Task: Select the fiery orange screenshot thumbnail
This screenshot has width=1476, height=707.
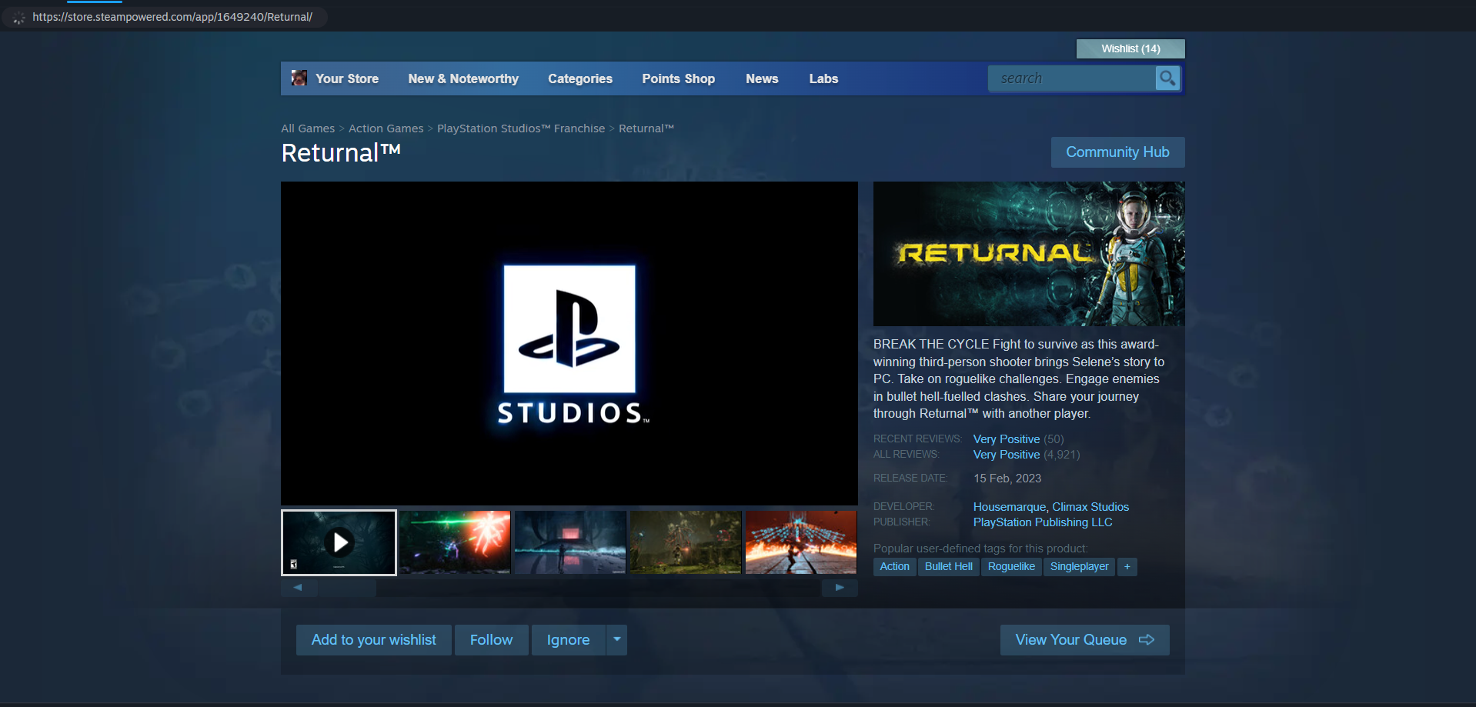Action: 801,542
